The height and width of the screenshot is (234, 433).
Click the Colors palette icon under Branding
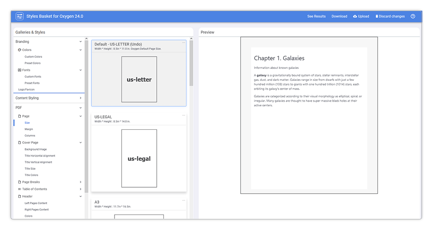(19, 50)
